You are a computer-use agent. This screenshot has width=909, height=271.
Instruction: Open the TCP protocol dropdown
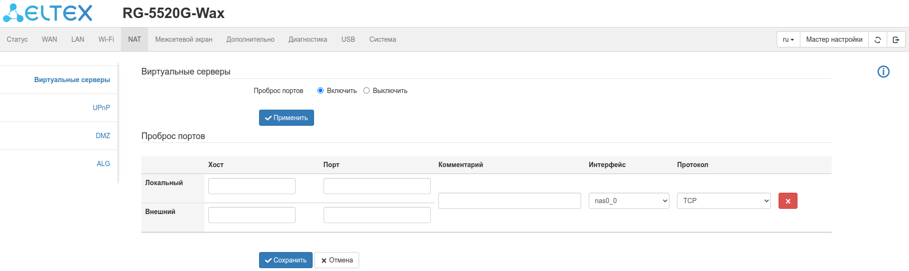coord(723,201)
